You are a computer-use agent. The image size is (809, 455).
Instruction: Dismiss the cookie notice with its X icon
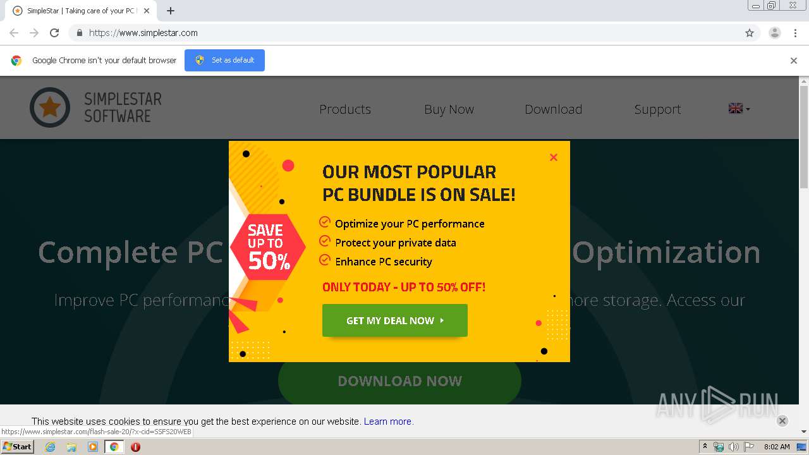point(782,421)
